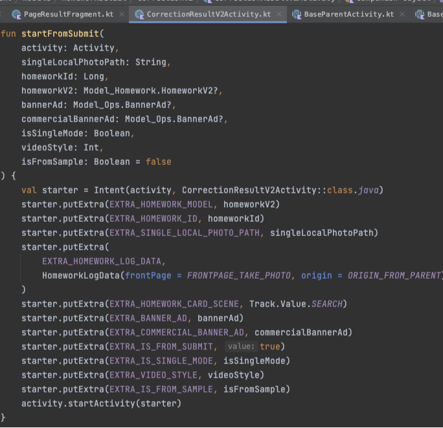The height and width of the screenshot is (428, 443).
Task: Click EXTRA_HOMEWORK_LOG_DATA constant
Action: coord(102,261)
